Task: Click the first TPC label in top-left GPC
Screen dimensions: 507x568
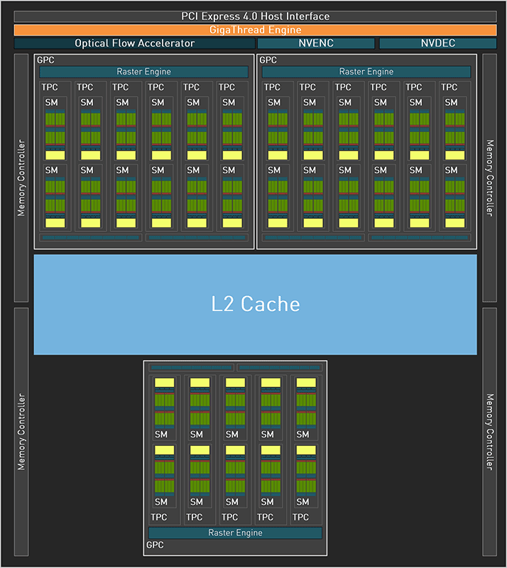Action: (x=49, y=87)
